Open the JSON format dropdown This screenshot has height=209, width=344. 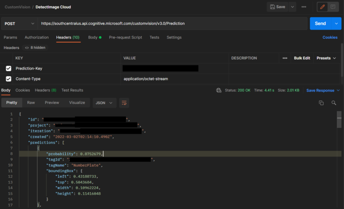[104, 103]
